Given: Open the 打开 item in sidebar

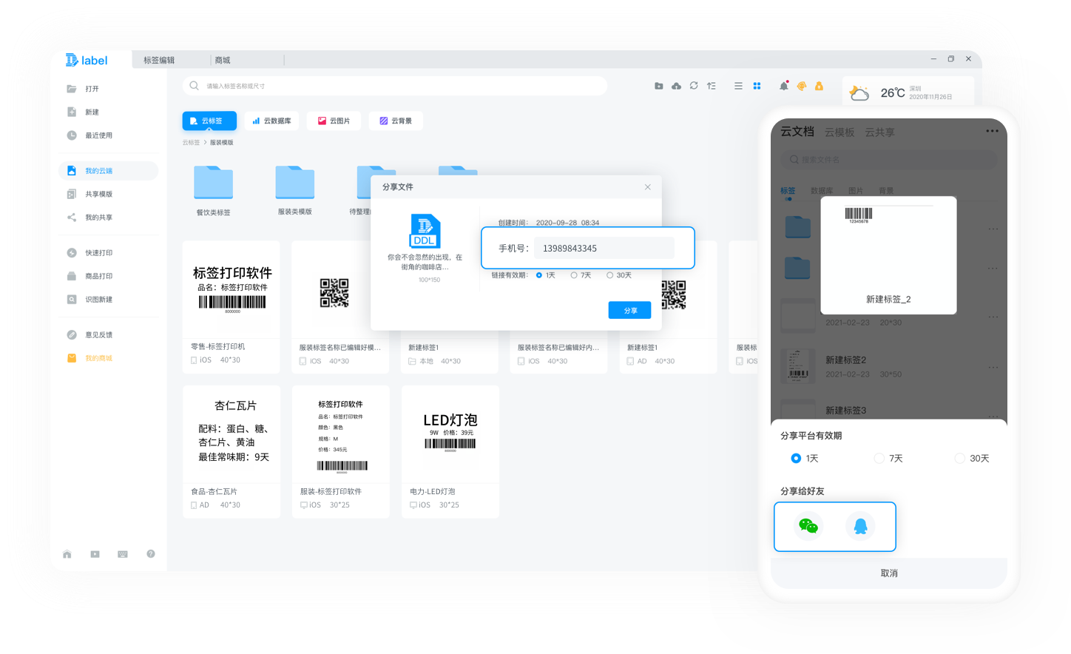Looking at the screenshot, I should [x=83, y=89].
